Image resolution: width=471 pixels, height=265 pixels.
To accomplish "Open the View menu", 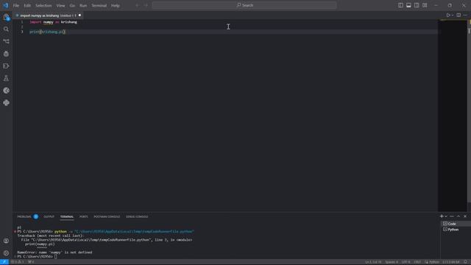I will point(60,5).
